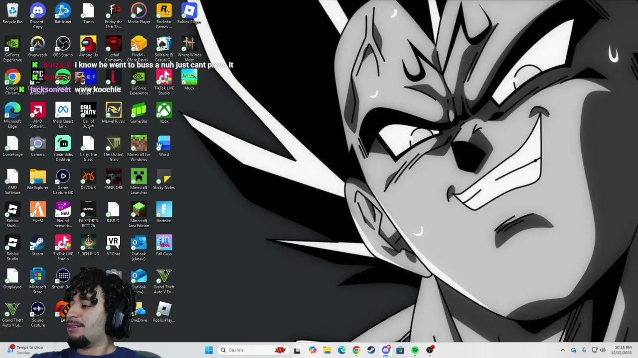Open the iTunes desktop shortcut
Viewport: 638px width, 358px height.
[x=88, y=14]
